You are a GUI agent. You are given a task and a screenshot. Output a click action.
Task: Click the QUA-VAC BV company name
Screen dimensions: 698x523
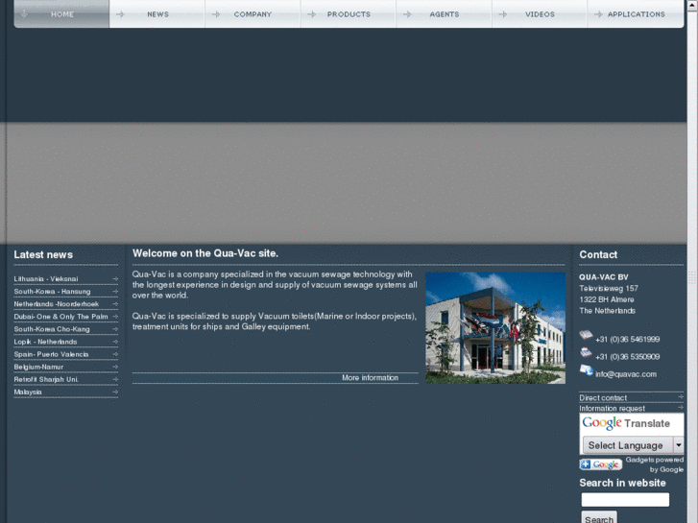(603, 277)
